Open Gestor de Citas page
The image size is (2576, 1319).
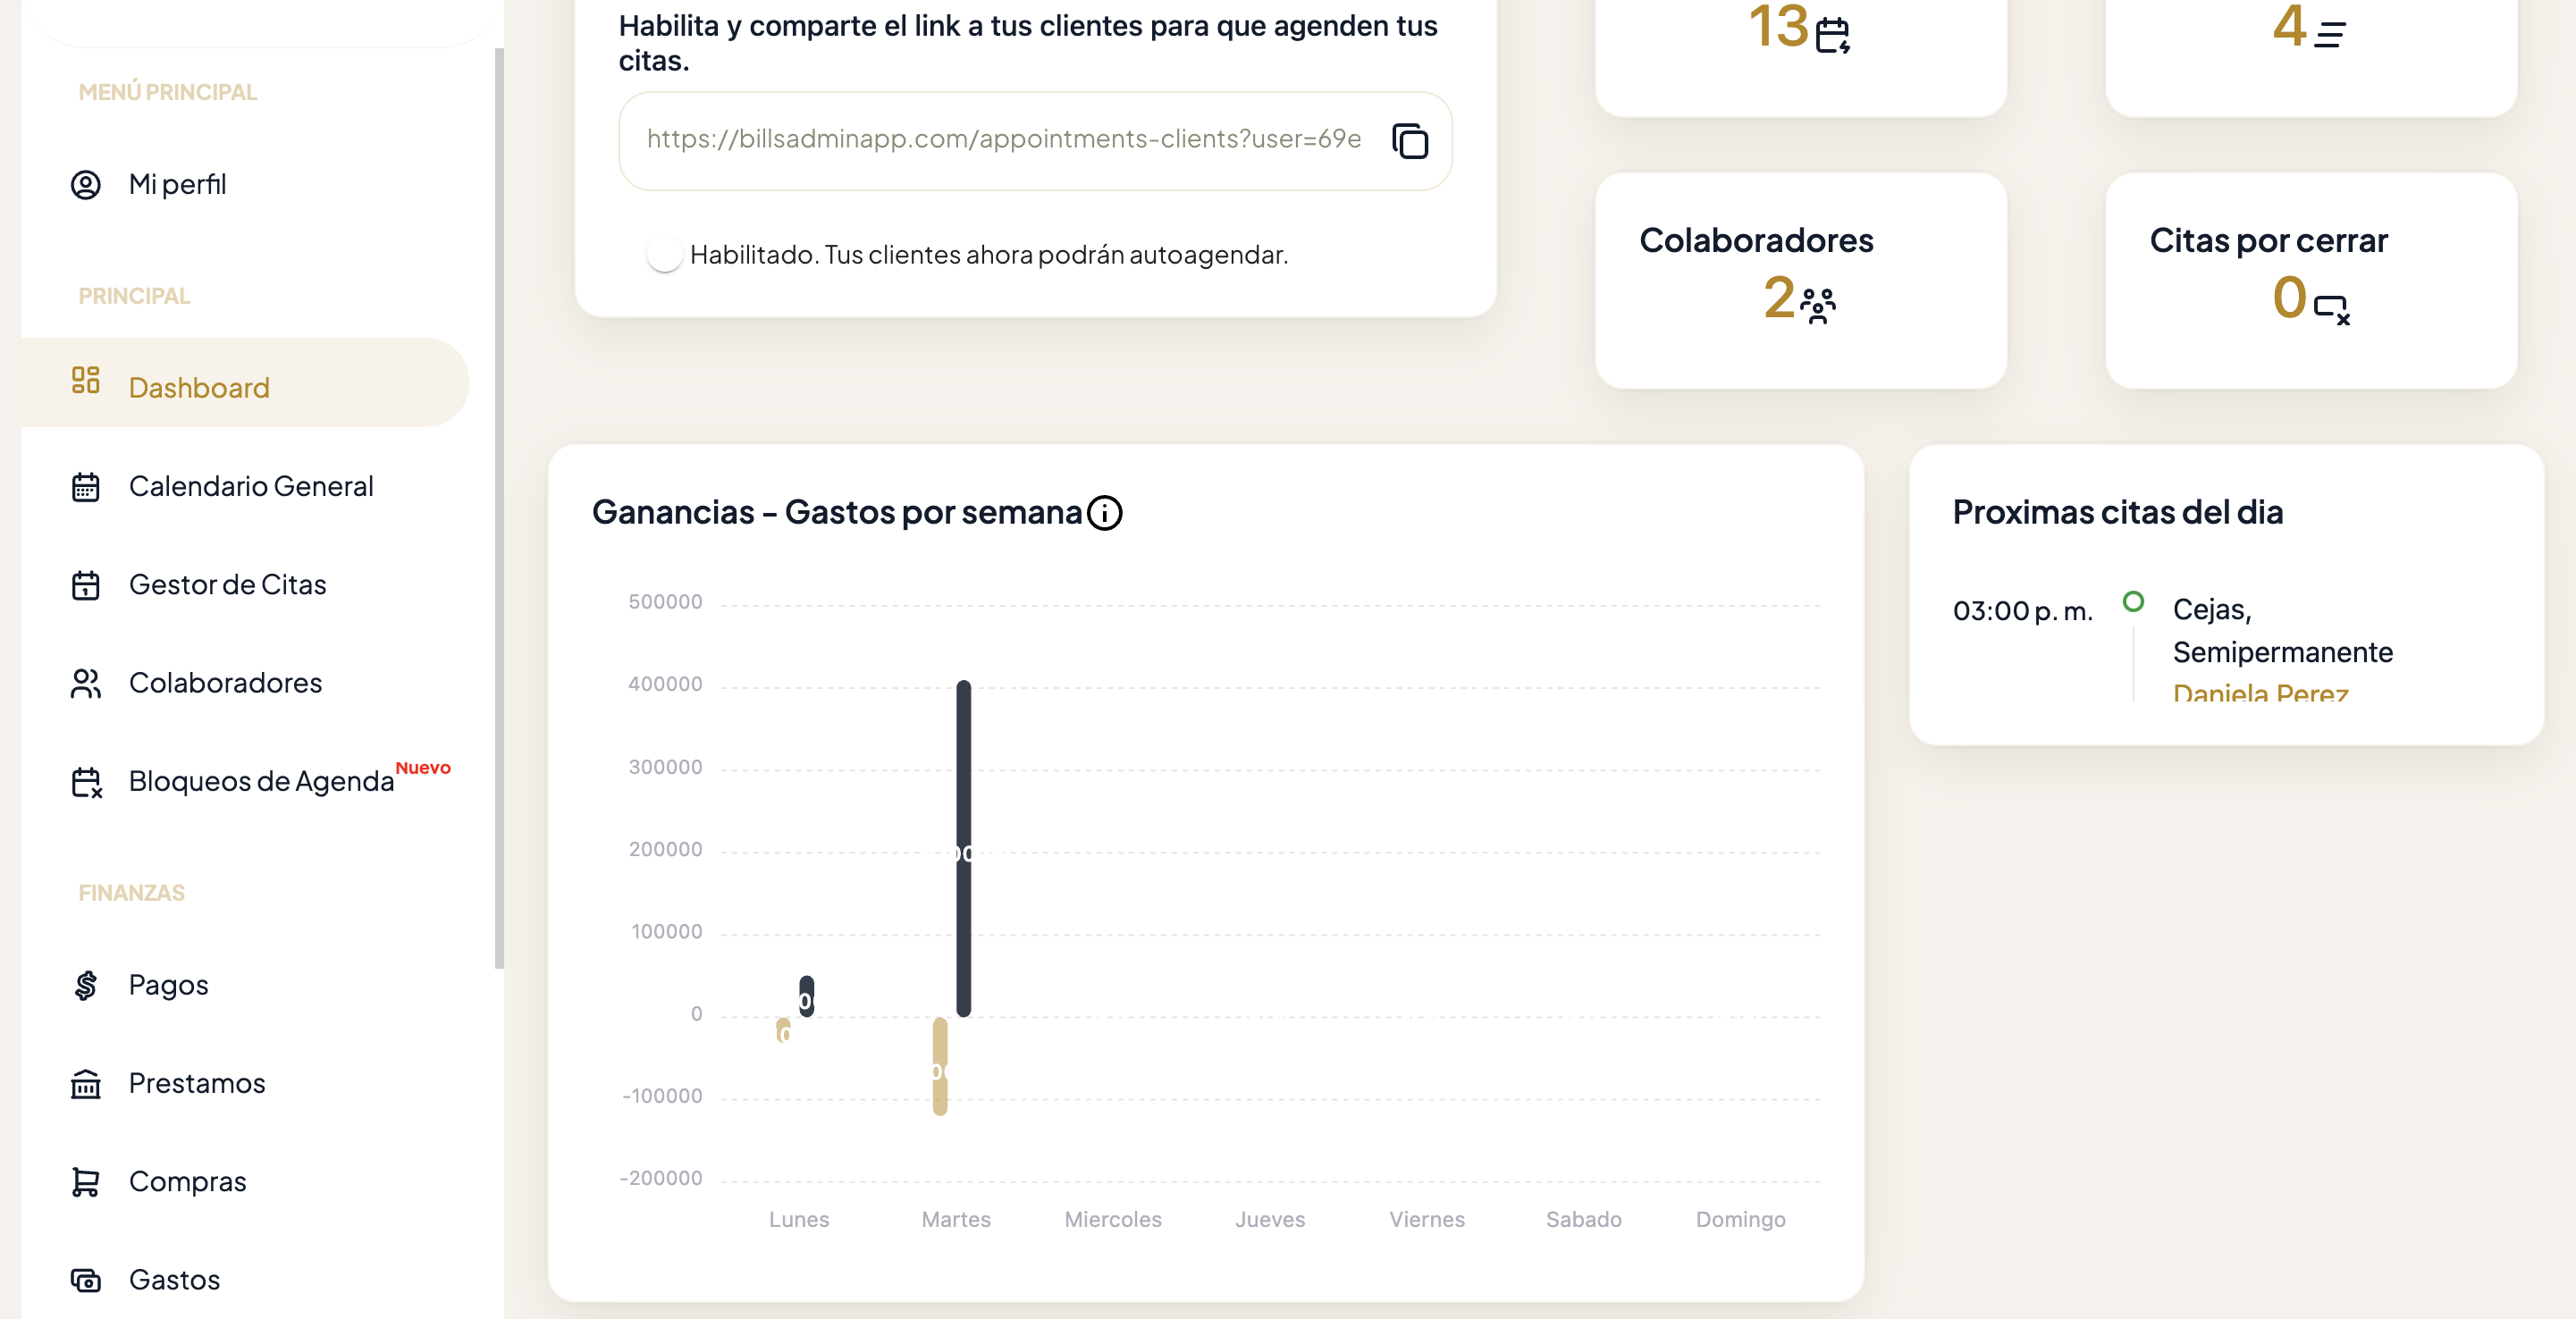click(x=227, y=584)
